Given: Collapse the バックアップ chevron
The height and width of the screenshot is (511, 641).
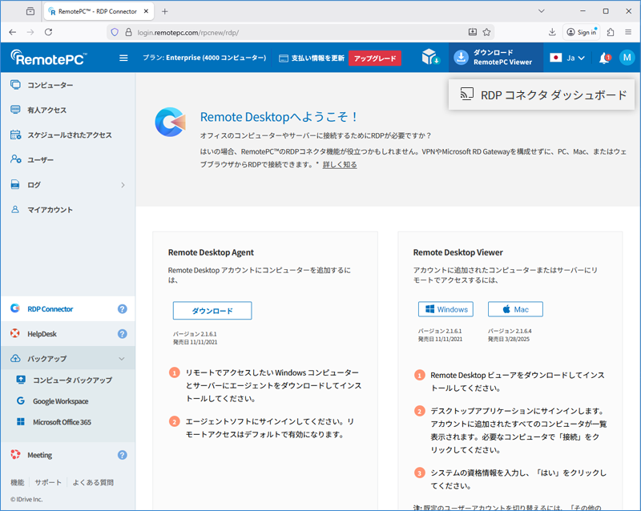Looking at the screenshot, I should point(122,359).
